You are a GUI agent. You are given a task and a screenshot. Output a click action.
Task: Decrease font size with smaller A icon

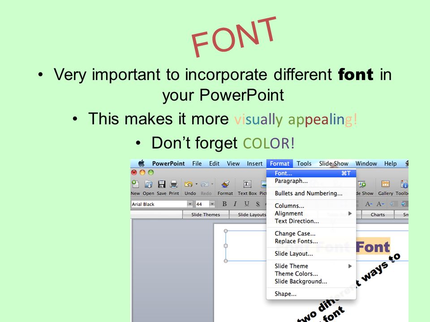(x=380, y=204)
